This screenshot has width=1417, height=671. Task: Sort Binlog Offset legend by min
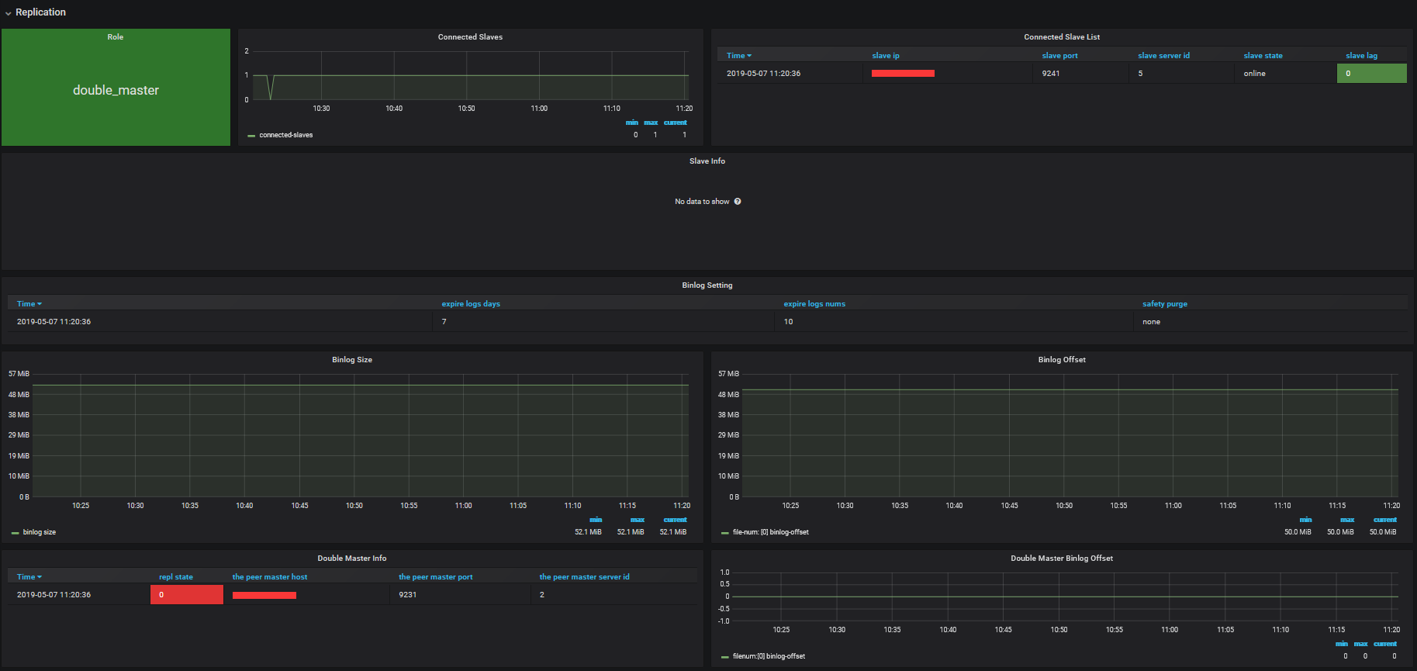coord(1306,520)
